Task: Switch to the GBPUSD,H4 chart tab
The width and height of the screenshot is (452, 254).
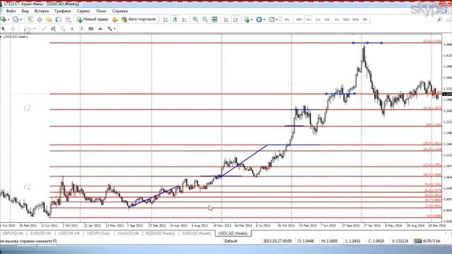Action: coord(13,234)
